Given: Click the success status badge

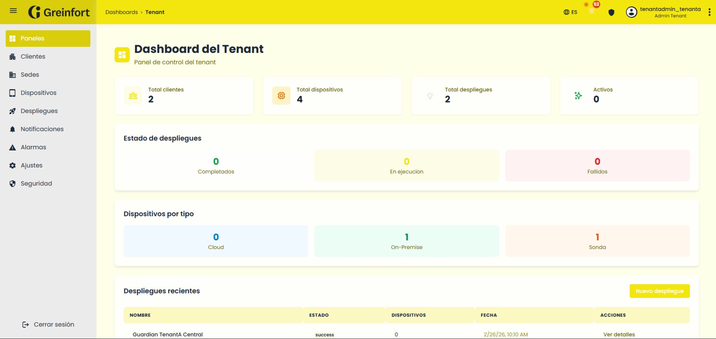Looking at the screenshot, I should tap(324, 335).
